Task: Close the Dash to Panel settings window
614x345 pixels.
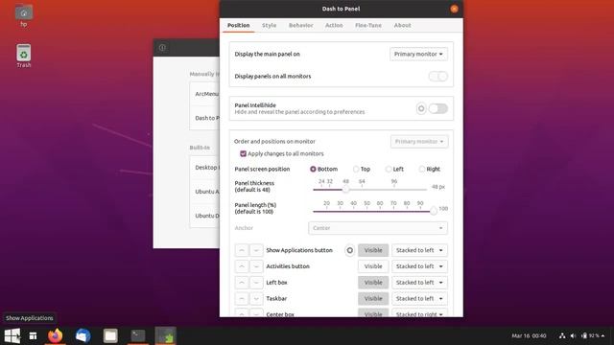Action: [454, 9]
